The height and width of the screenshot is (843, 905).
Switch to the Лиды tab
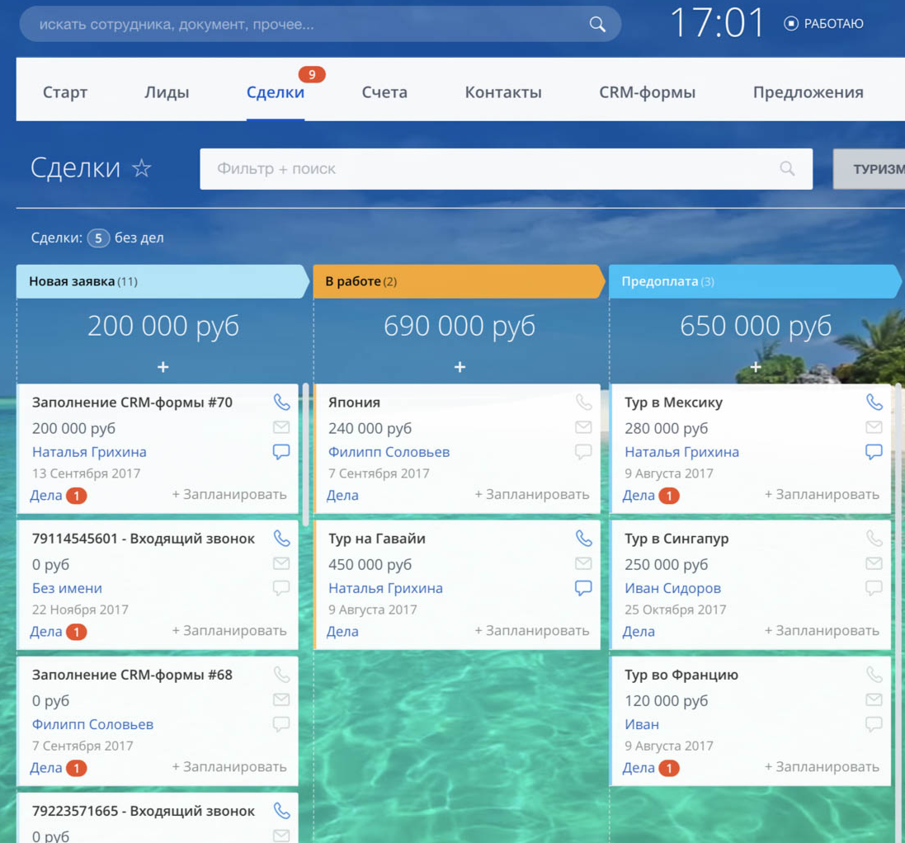pyautogui.click(x=167, y=92)
